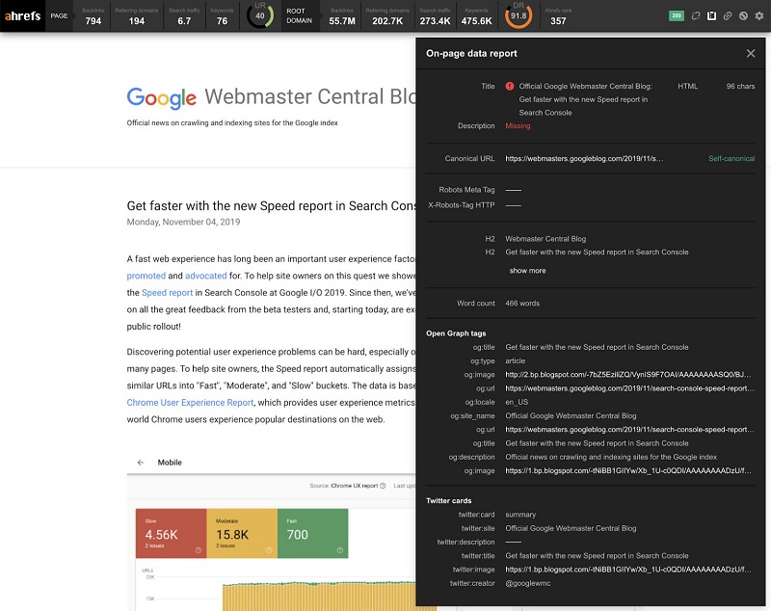Click og:description value Official news text
This screenshot has width=771, height=611.
point(611,457)
